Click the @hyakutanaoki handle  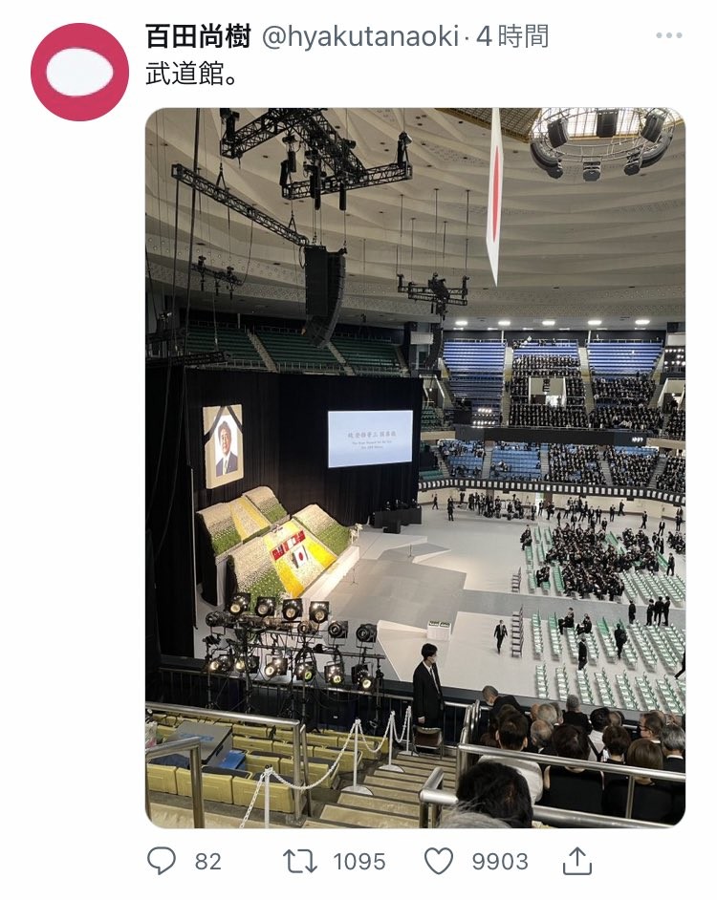pos(360,36)
